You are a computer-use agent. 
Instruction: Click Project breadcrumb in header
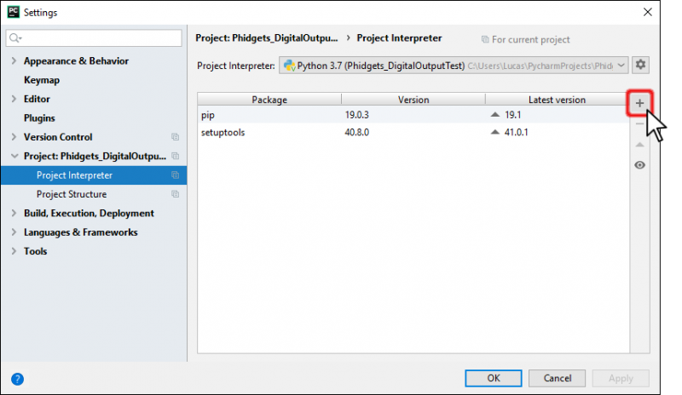tap(267, 38)
